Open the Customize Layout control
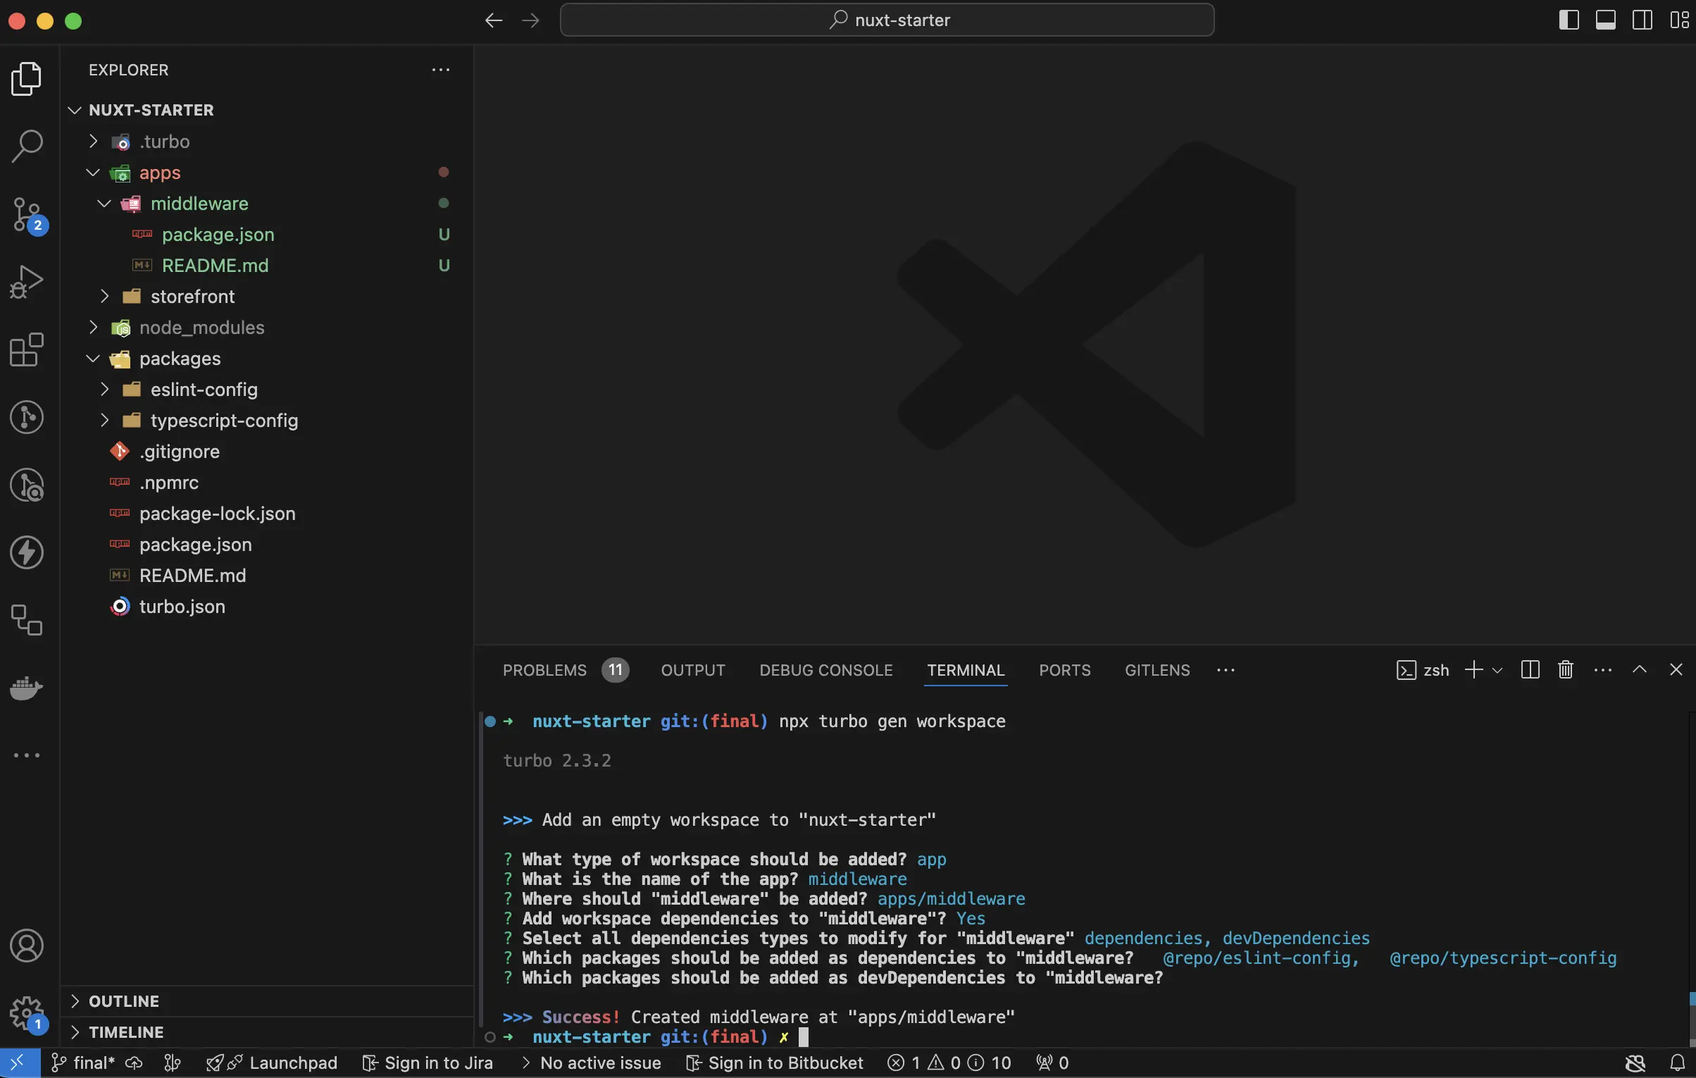The width and height of the screenshot is (1696, 1078). (1680, 20)
